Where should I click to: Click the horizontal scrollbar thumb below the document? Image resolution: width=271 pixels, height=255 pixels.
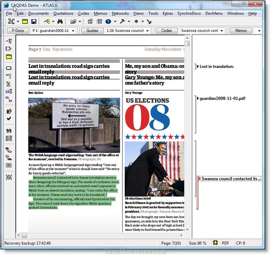pos(24,235)
